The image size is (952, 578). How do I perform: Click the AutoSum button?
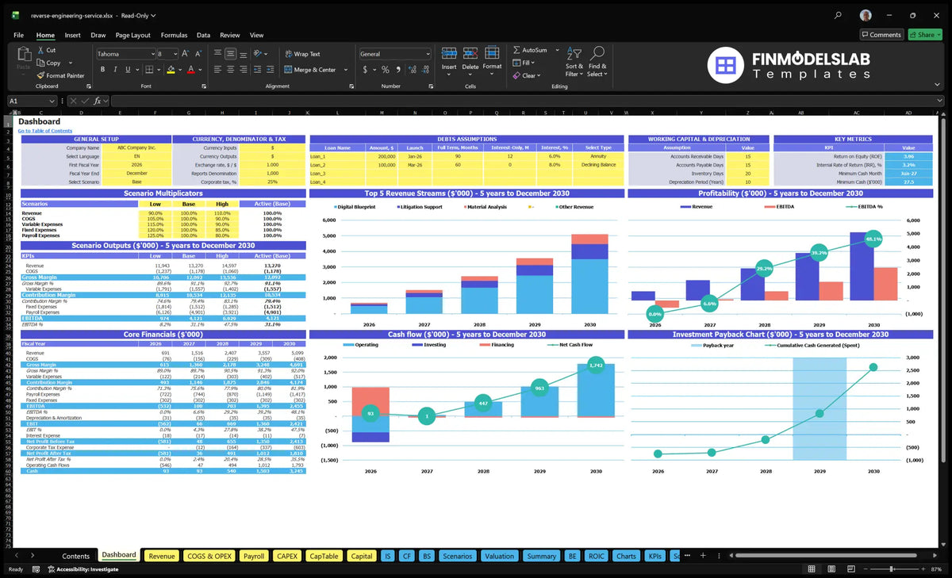[530, 50]
